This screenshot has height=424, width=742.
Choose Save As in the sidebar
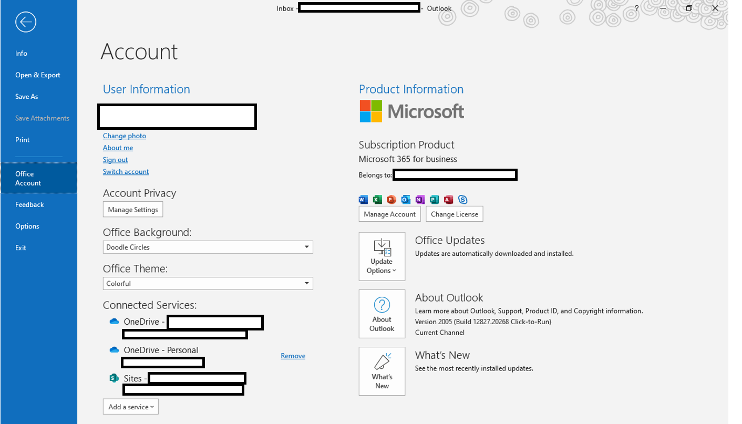pyautogui.click(x=27, y=97)
